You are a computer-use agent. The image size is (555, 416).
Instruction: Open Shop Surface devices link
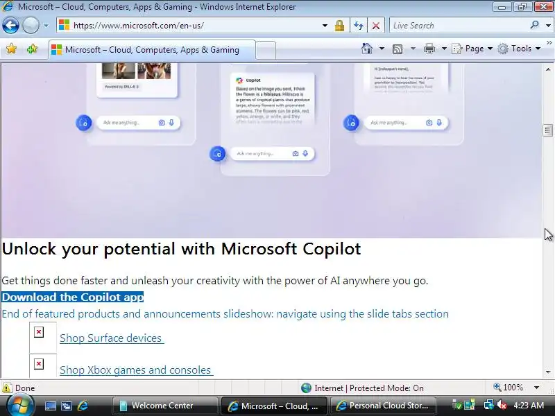112,338
